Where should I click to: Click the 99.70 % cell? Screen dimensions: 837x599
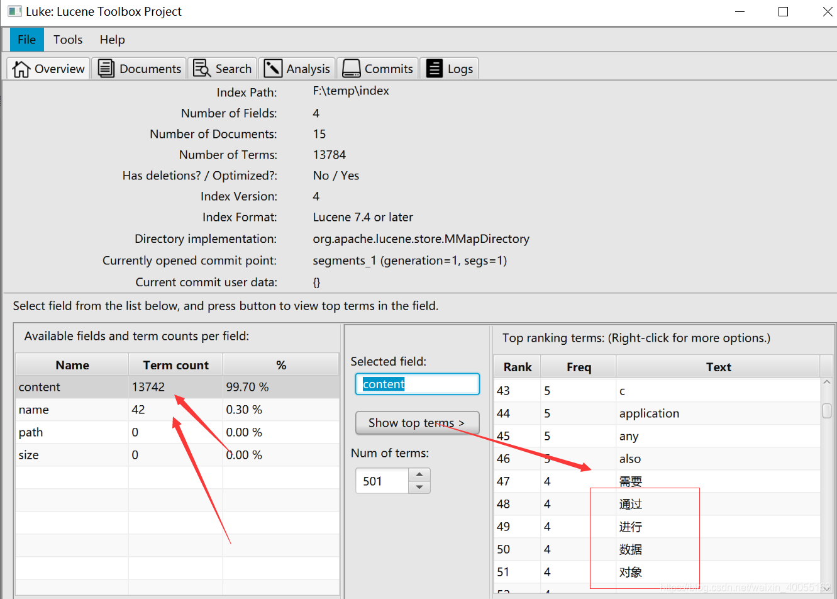pyautogui.click(x=281, y=387)
